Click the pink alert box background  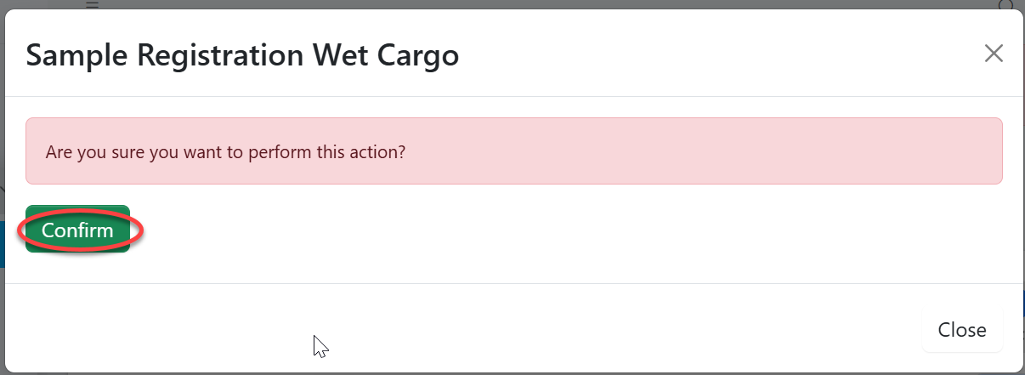[680, 151]
